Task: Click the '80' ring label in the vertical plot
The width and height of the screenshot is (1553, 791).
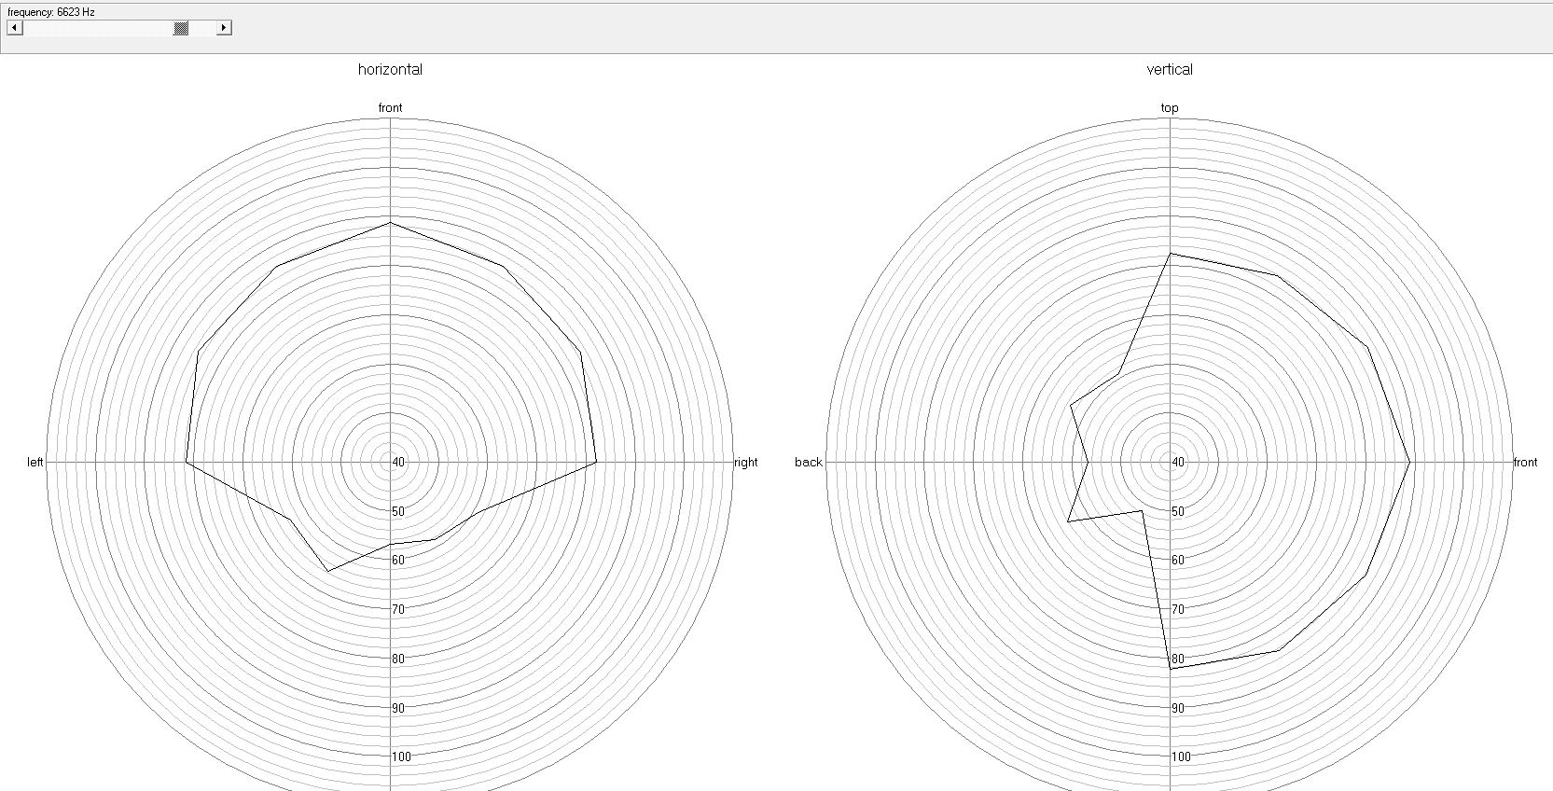Action: 1178,659
